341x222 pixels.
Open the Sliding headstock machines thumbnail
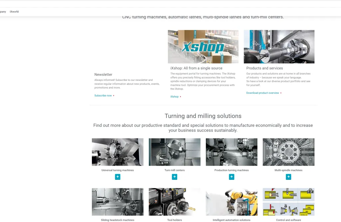118,202
